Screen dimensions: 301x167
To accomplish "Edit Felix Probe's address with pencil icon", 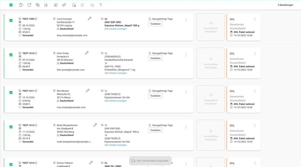I will tap(87, 53).
